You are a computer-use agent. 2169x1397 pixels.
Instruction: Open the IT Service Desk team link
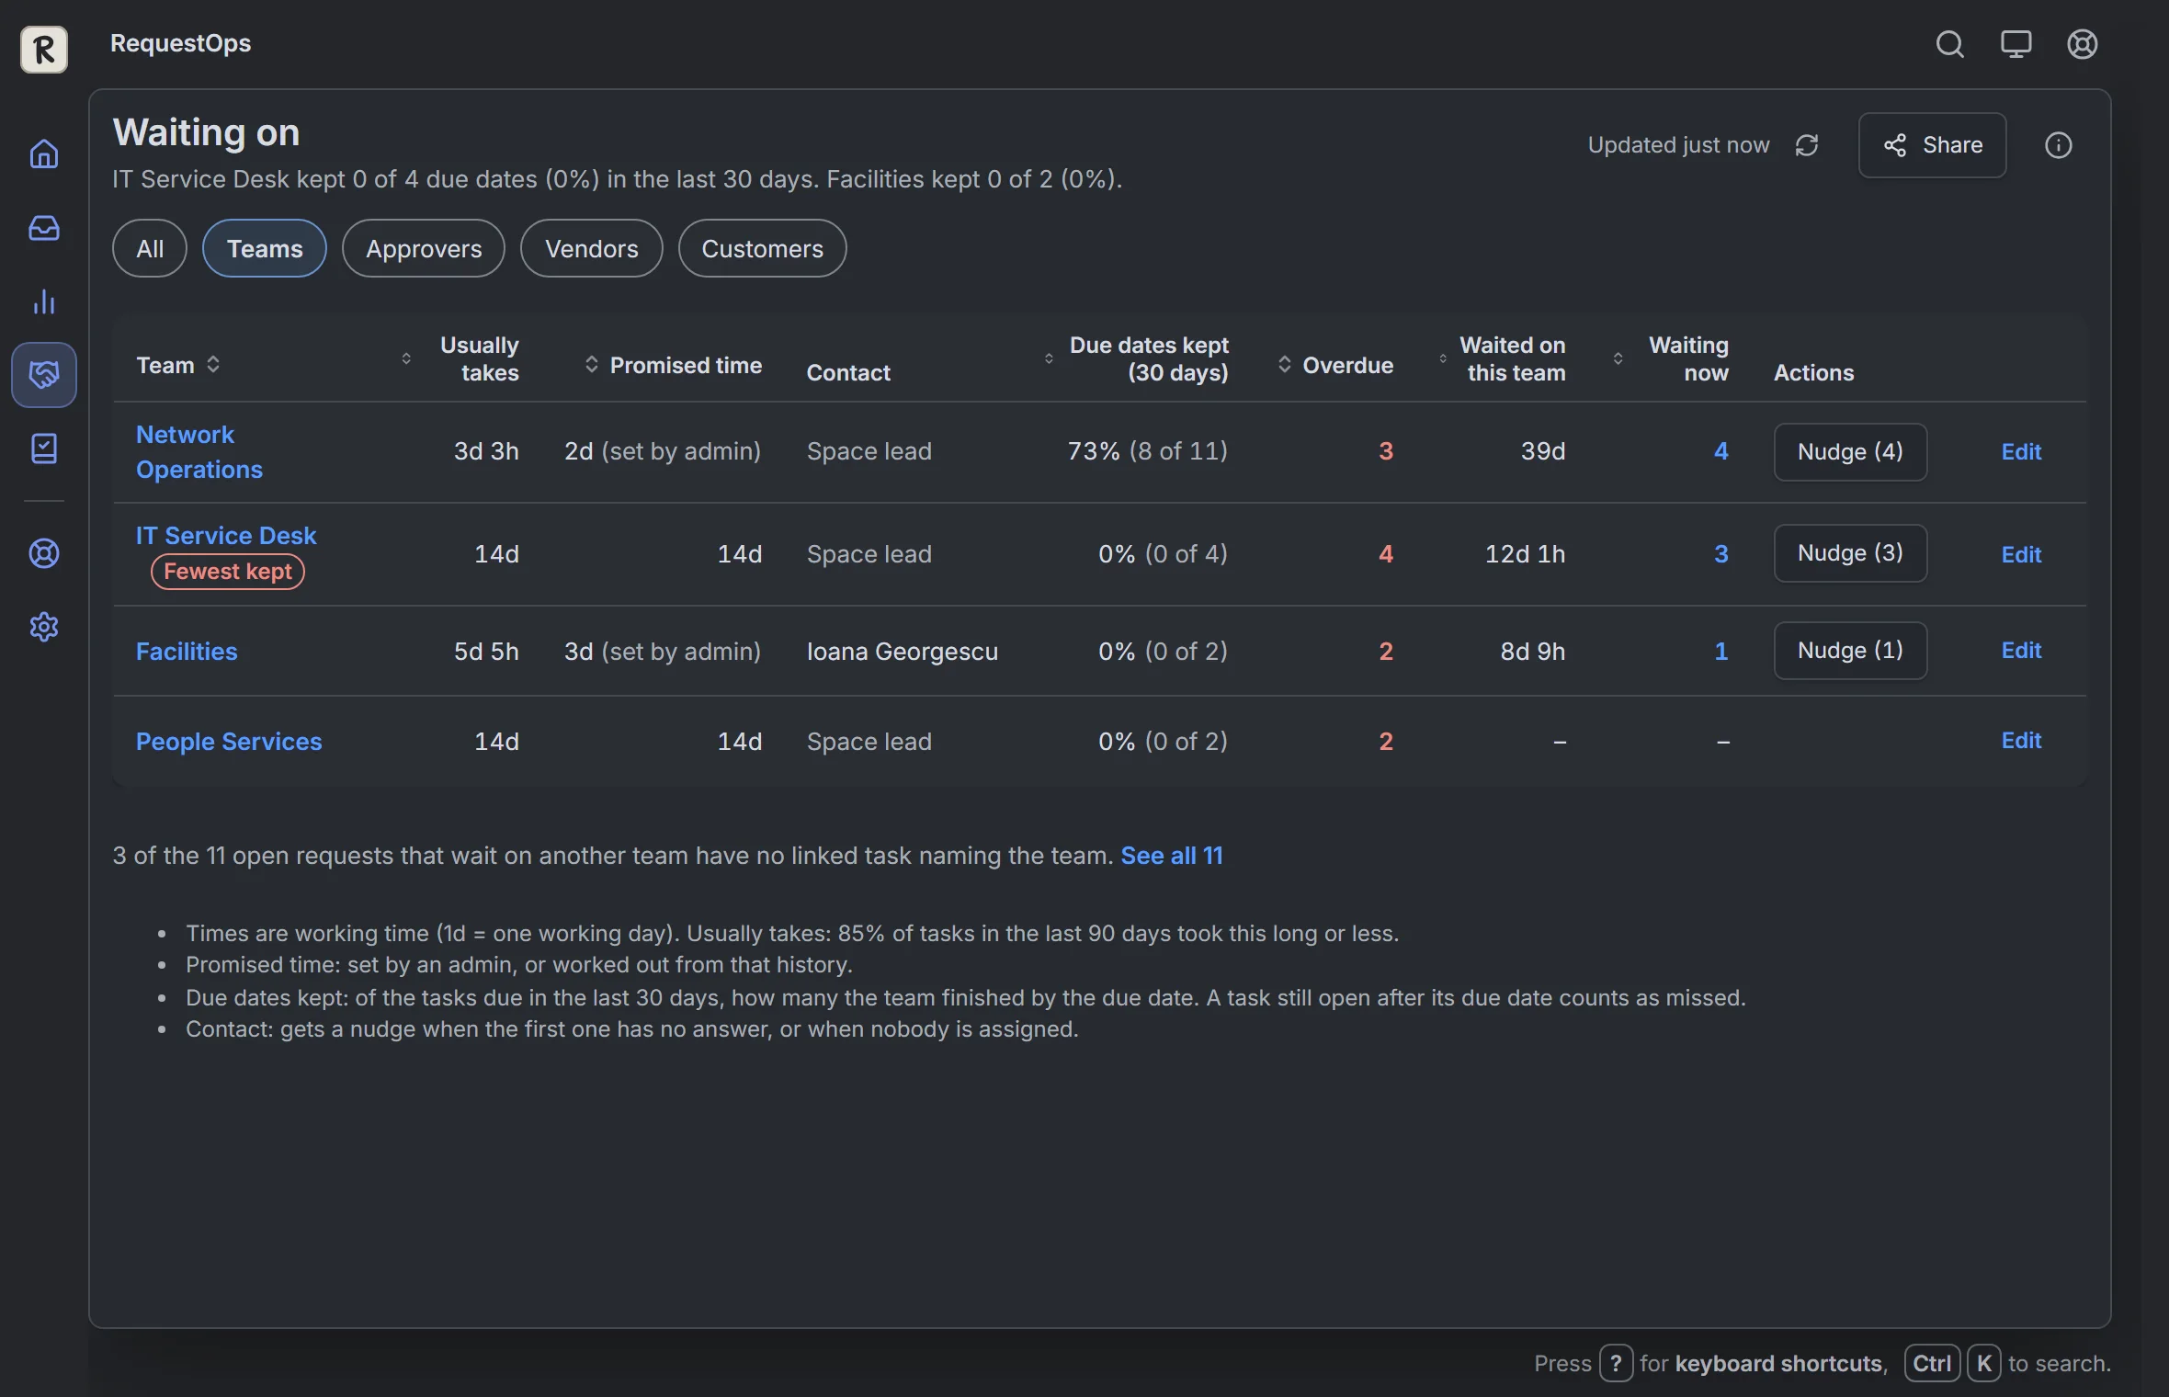pos(226,535)
